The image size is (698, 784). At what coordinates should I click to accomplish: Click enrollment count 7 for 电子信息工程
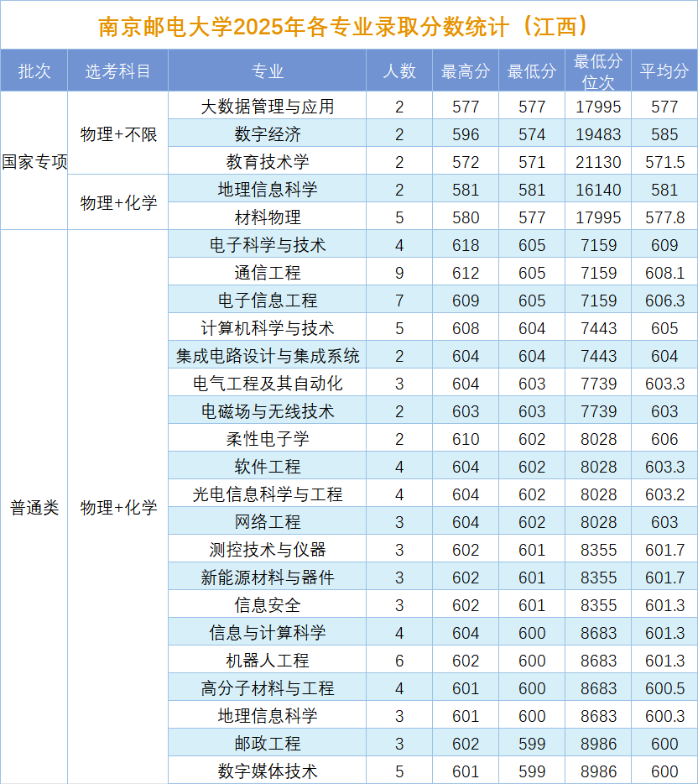tap(399, 301)
